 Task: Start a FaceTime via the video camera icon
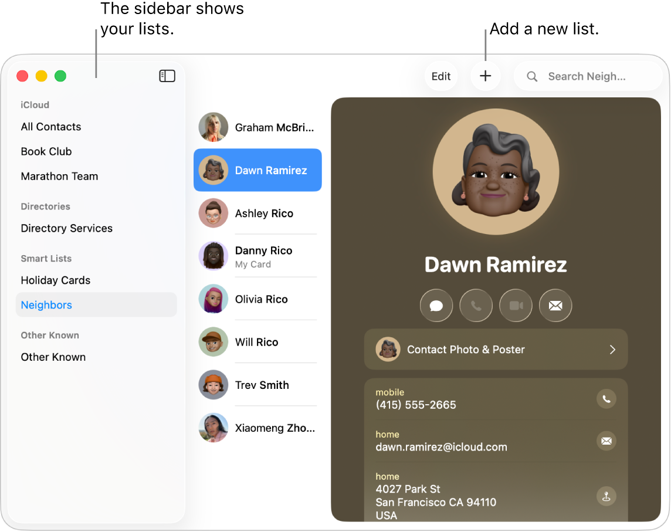click(x=516, y=305)
